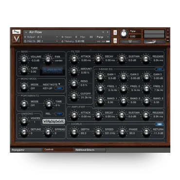Click the main Tune knob
Screen dimensions: 180x180
24,70
